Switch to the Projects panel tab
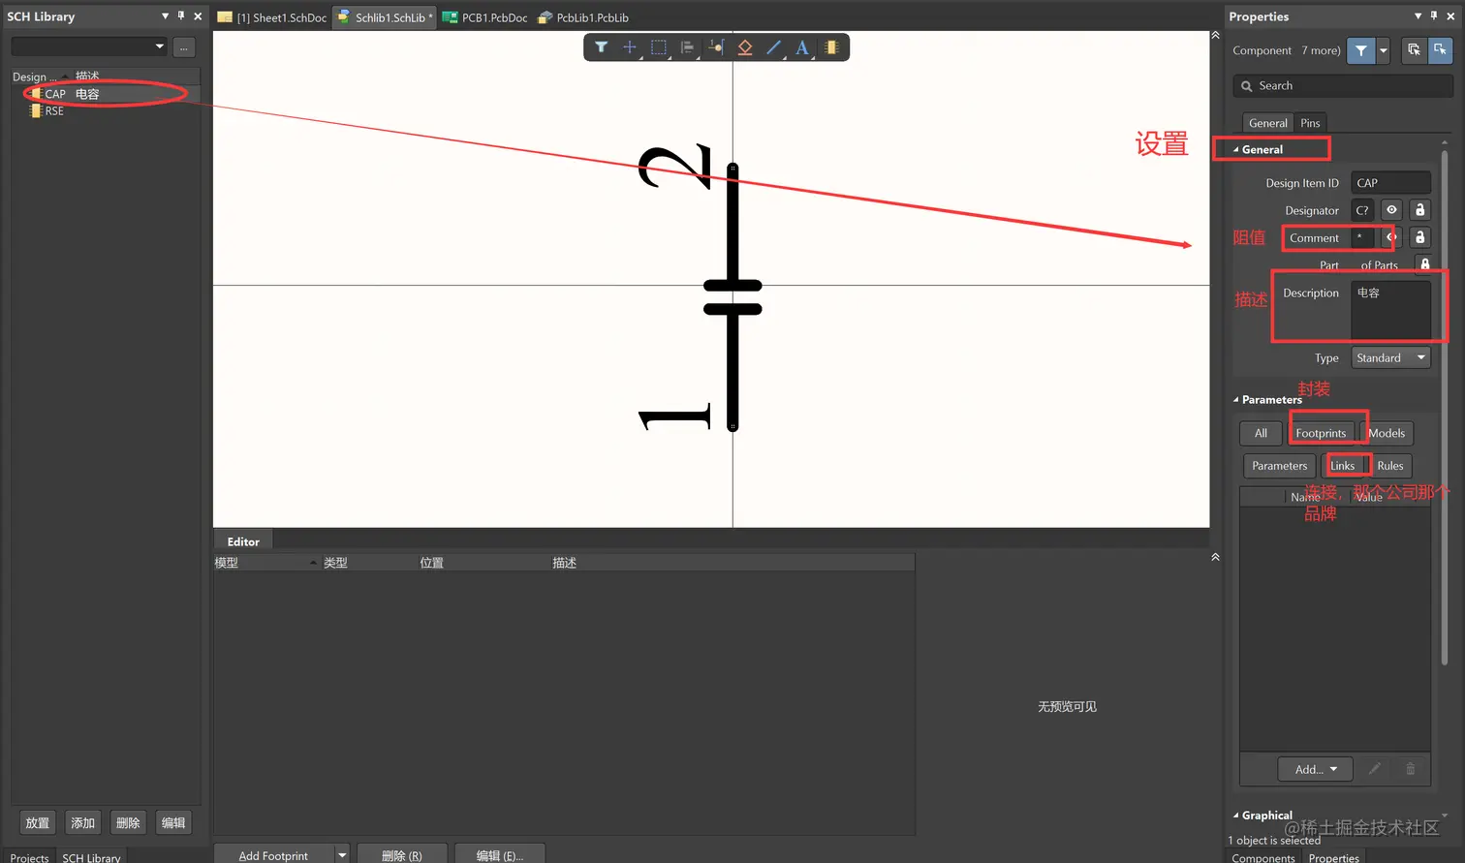The height and width of the screenshot is (863, 1465). tap(29, 857)
